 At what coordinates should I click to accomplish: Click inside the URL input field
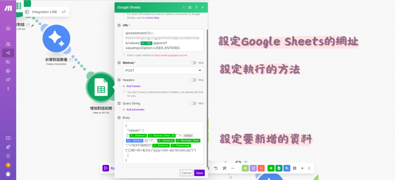point(163,40)
